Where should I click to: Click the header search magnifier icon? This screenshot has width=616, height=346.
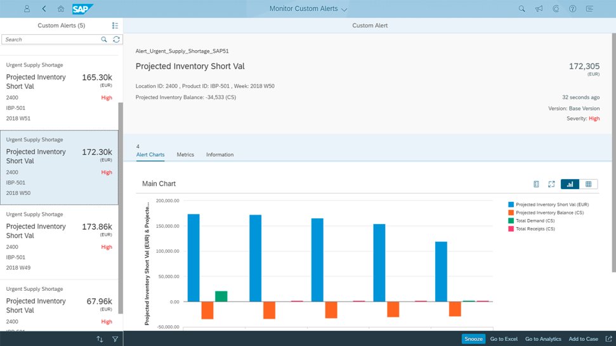click(x=521, y=9)
